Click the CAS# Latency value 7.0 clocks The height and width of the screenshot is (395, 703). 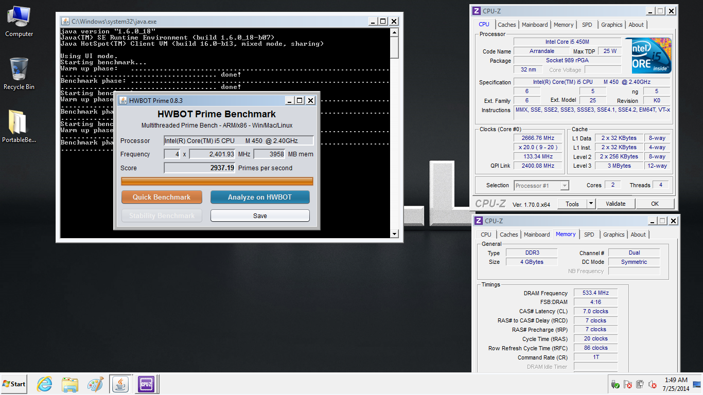click(x=595, y=311)
